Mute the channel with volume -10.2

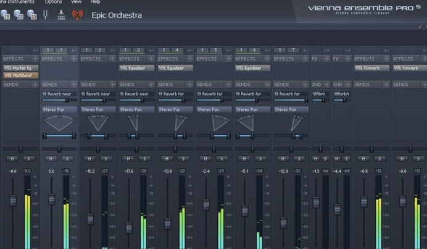click(x=89, y=158)
